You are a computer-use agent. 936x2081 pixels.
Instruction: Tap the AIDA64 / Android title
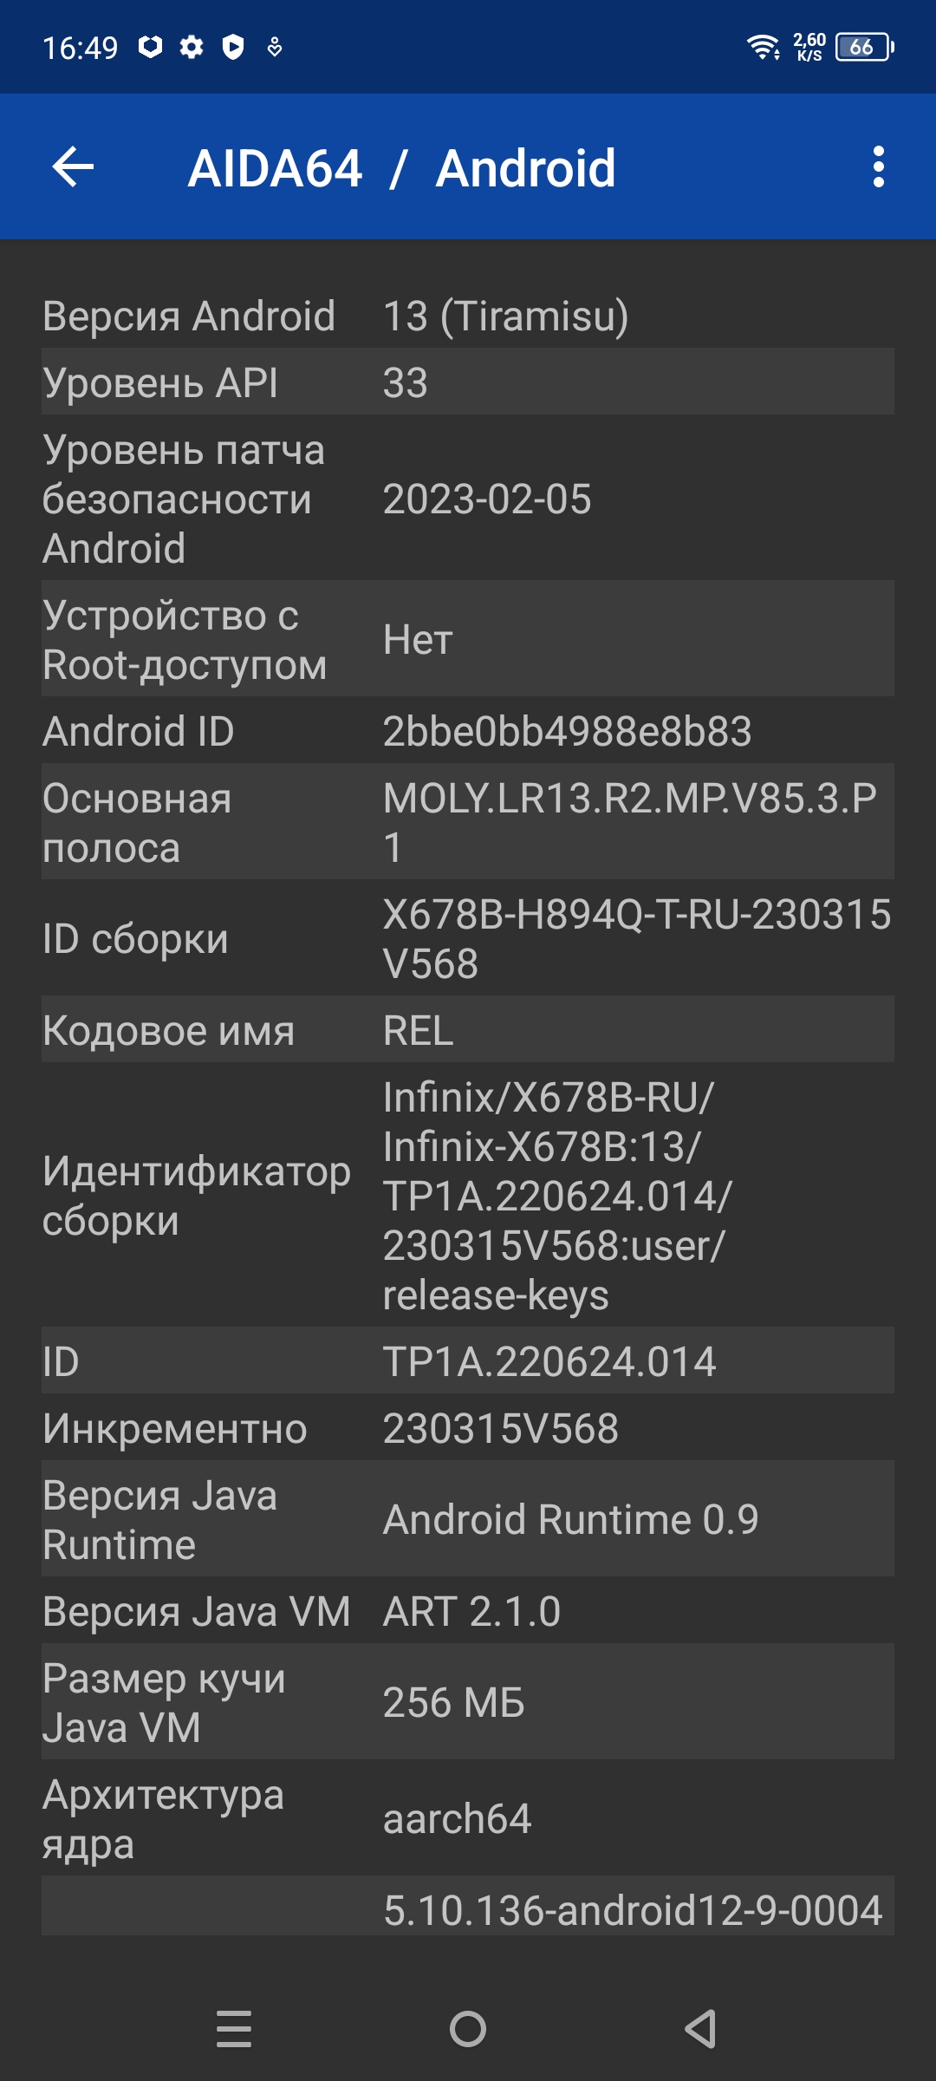[x=402, y=167]
